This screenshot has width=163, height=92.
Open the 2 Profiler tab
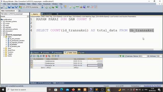coord(45,53)
